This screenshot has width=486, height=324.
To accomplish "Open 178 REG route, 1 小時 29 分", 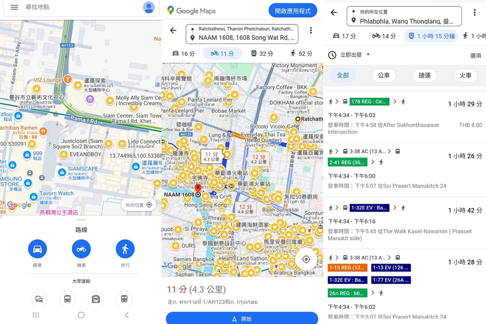I will click(405, 116).
